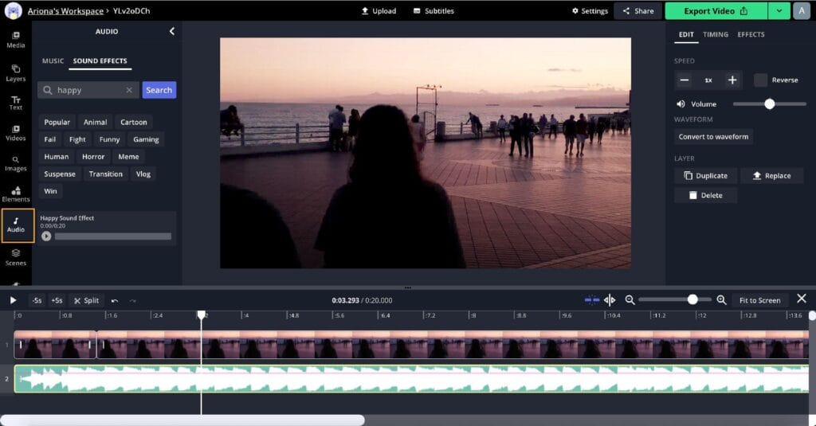Switch to the Effects tab
Image resolution: width=816 pixels, height=426 pixels.
(751, 34)
